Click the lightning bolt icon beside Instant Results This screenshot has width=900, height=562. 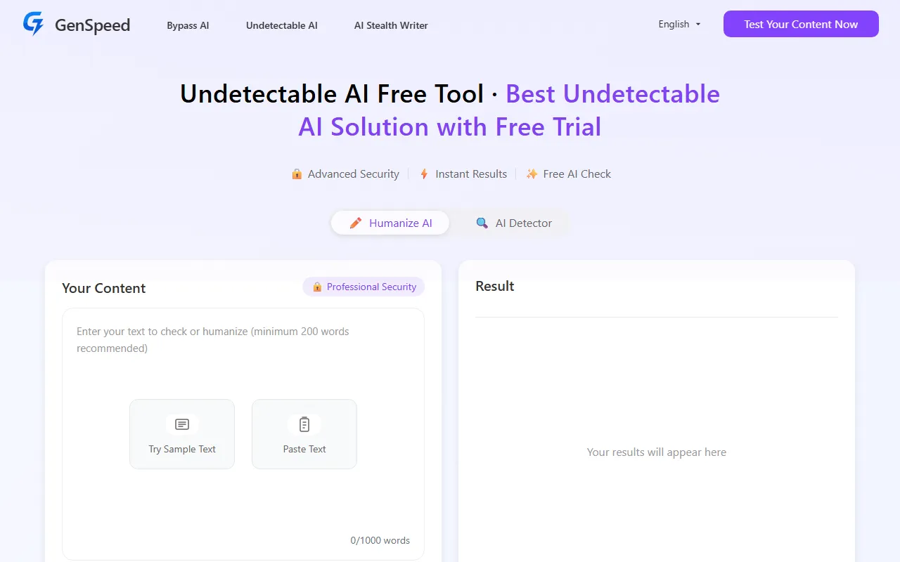click(x=424, y=174)
